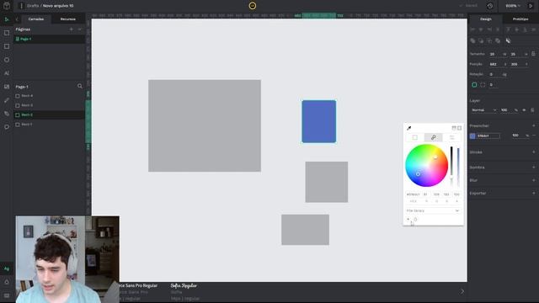539x303 pixels.
Task: Open the main menu next to Drafts
Action: 21,6
